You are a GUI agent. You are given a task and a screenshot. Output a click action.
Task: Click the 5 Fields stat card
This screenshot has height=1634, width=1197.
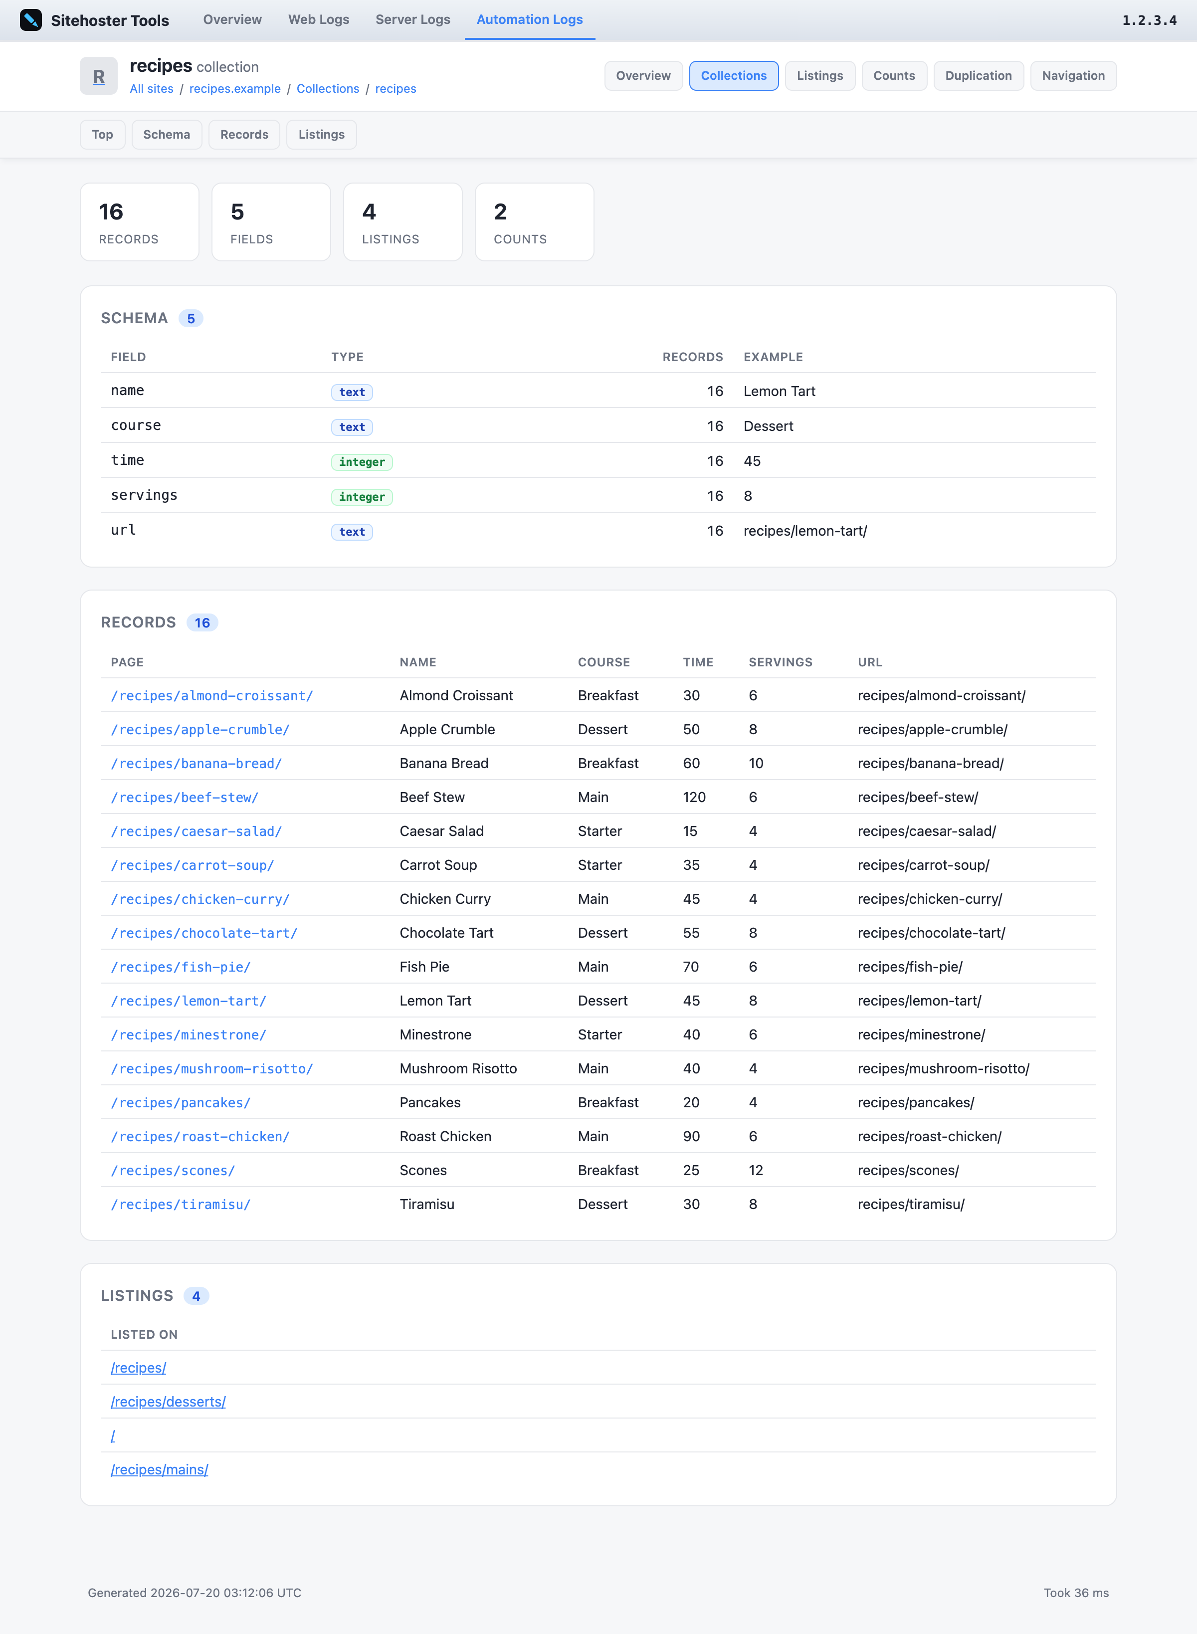(x=271, y=222)
